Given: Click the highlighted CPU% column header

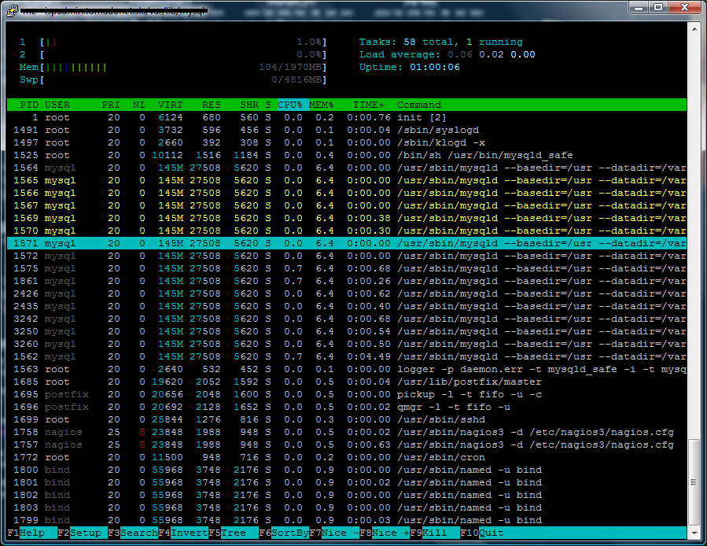Looking at the screenshot, I should [x=293, y=105].
